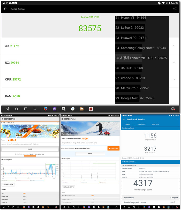Share the AnTuTu Detail Score result
181x210 pixels.
[x=175, y=9]
